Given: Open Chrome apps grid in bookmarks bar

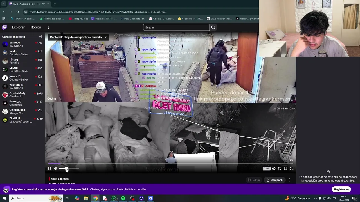Looking at the screenshot, I should (x=4, y=19).
